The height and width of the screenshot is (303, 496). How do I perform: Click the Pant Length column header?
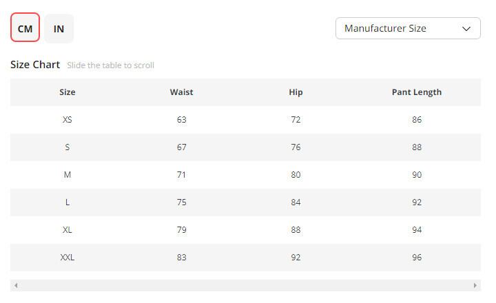coord(416,92)
